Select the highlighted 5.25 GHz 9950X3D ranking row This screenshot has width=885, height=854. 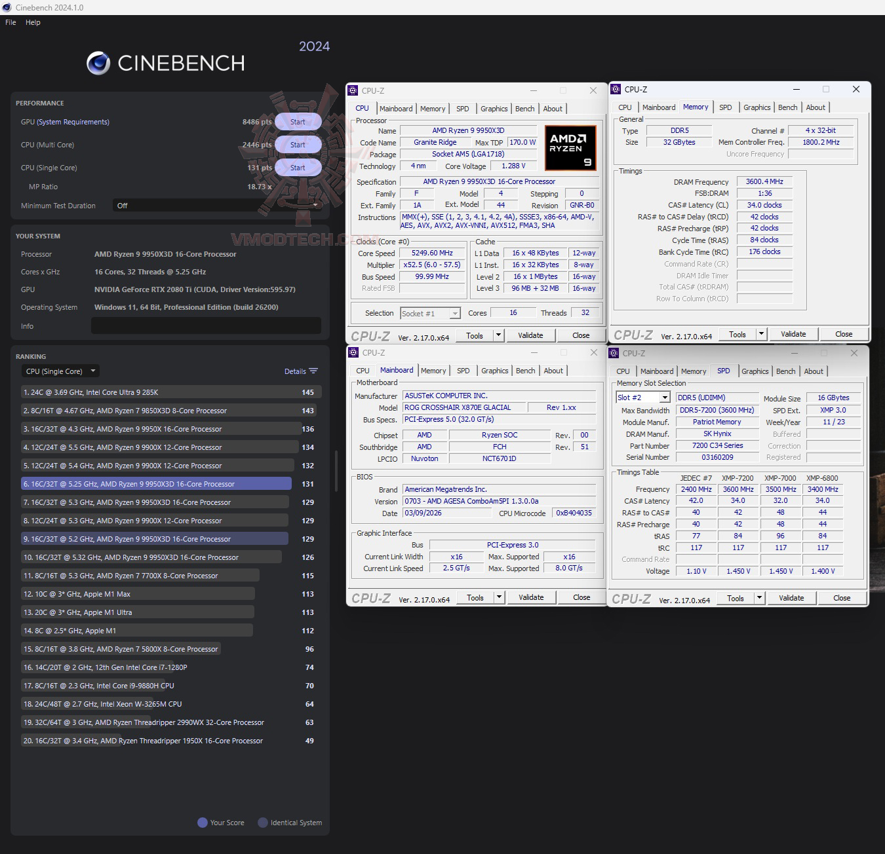tap(171, 484)
